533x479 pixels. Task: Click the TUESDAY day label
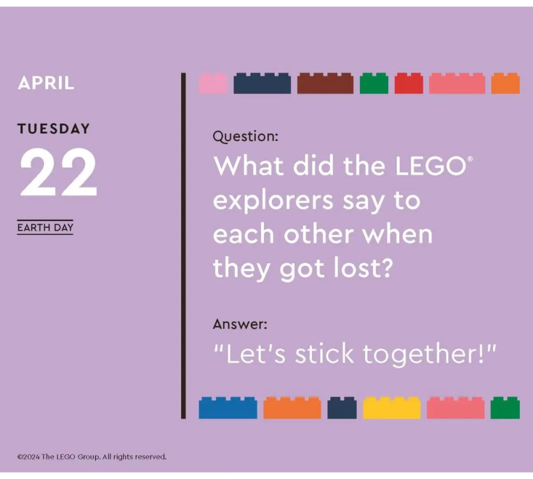click(54, 129)
